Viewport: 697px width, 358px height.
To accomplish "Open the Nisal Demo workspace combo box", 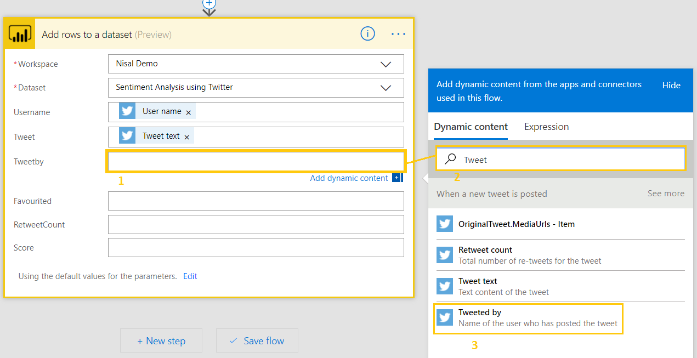I will 256,64.
